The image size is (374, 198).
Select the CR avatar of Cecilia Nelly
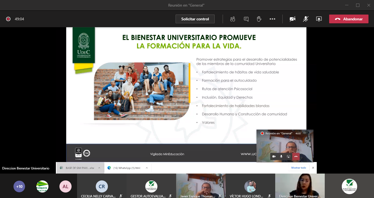click(102, 186)
